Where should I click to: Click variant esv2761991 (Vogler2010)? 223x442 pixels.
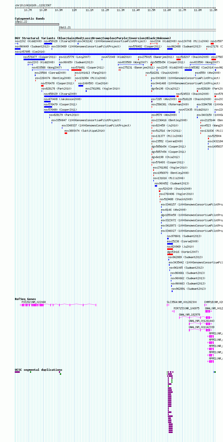tap(103, 89)
